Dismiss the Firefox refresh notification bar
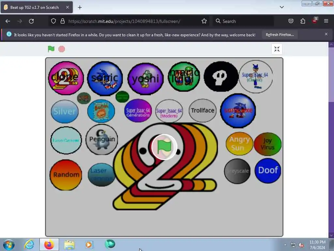Screen dimensions: 334x251 click(x=326, y=34)
